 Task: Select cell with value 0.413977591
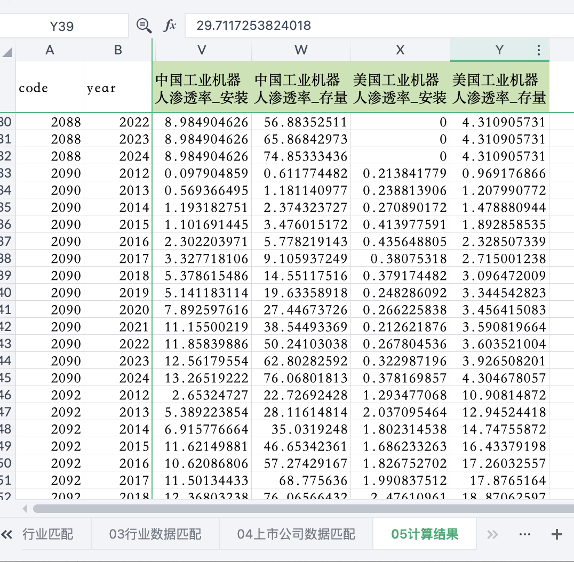tap(400, 224)
